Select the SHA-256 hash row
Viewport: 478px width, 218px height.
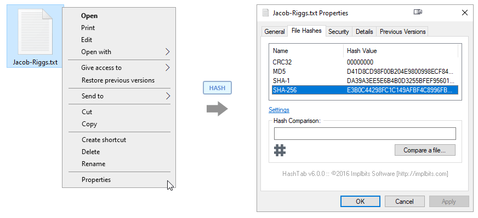click(365, 90)
